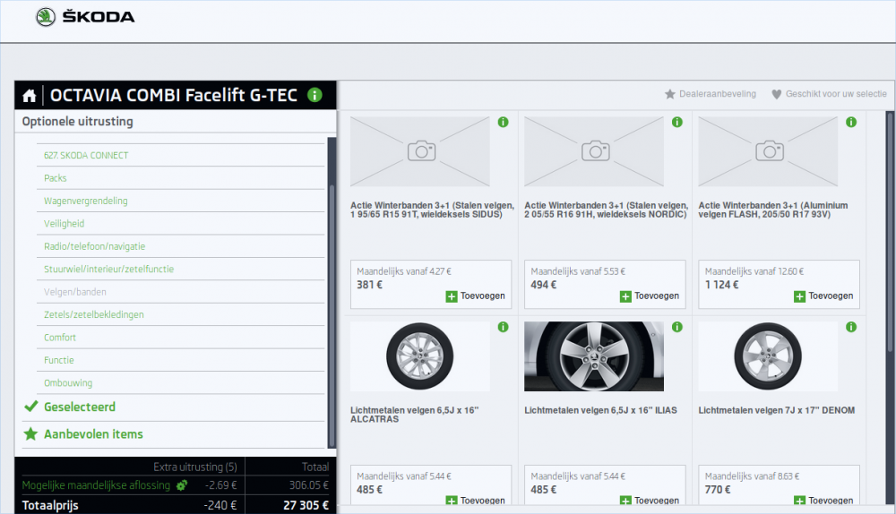Click title Lichtmetalen velgen 6,5J x 16" ILIAS

(600, 411)
